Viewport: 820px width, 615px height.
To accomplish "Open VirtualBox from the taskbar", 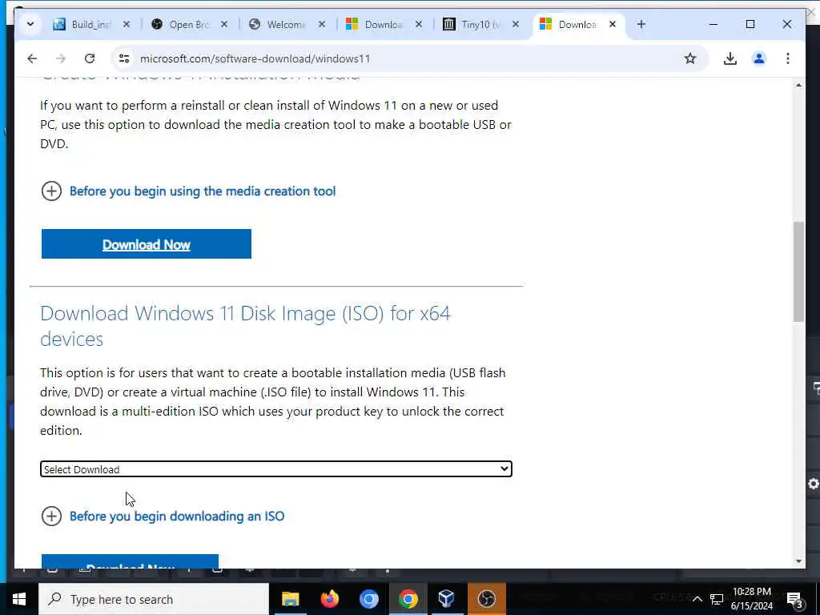I will click(447, 599).
